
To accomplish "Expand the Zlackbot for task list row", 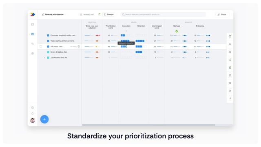I will pos(44,58).
